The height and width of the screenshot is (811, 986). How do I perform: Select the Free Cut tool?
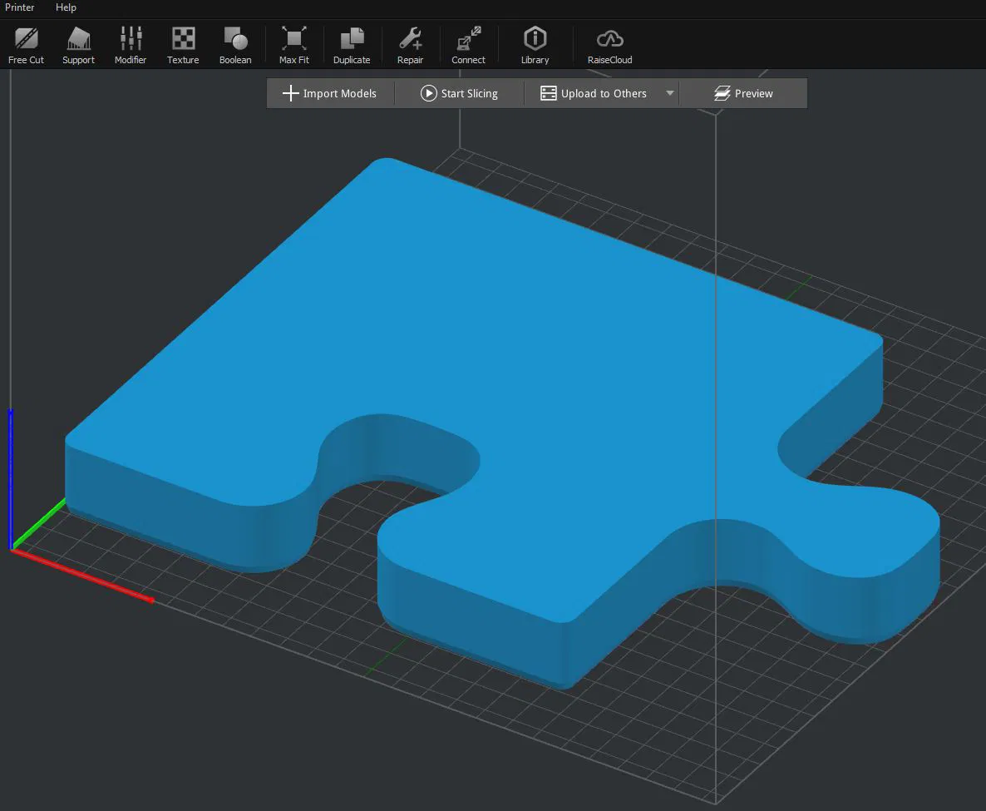pyautogui.click(x=26, y=45)
